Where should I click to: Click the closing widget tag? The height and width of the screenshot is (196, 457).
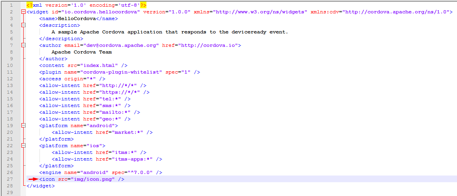[41, 186]
